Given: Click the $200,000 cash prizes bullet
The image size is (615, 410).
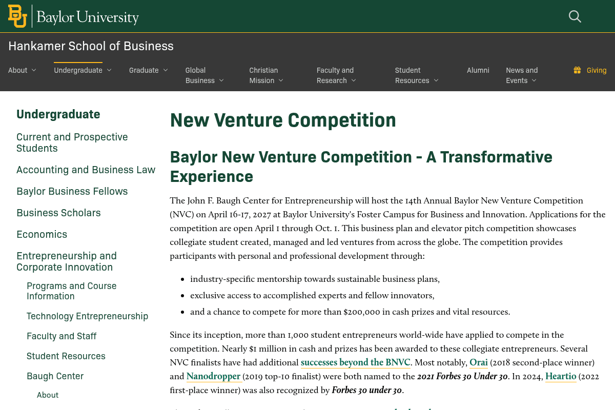Looking at the screenshot, I should tap(350, 312).
